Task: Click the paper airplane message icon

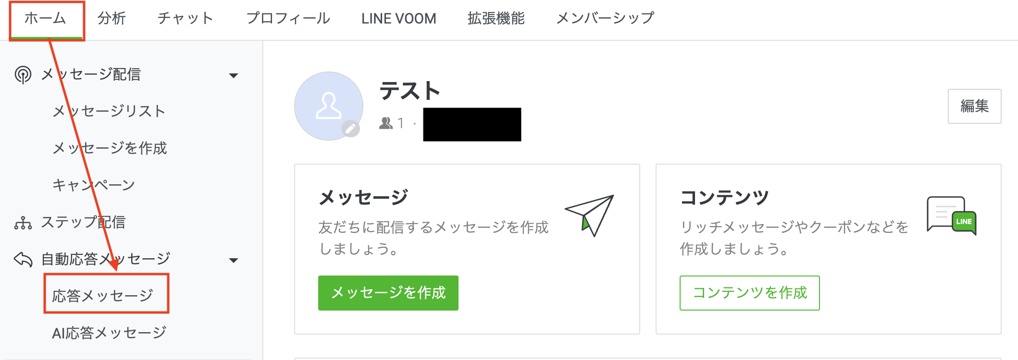Action: [x=590, y=215]
